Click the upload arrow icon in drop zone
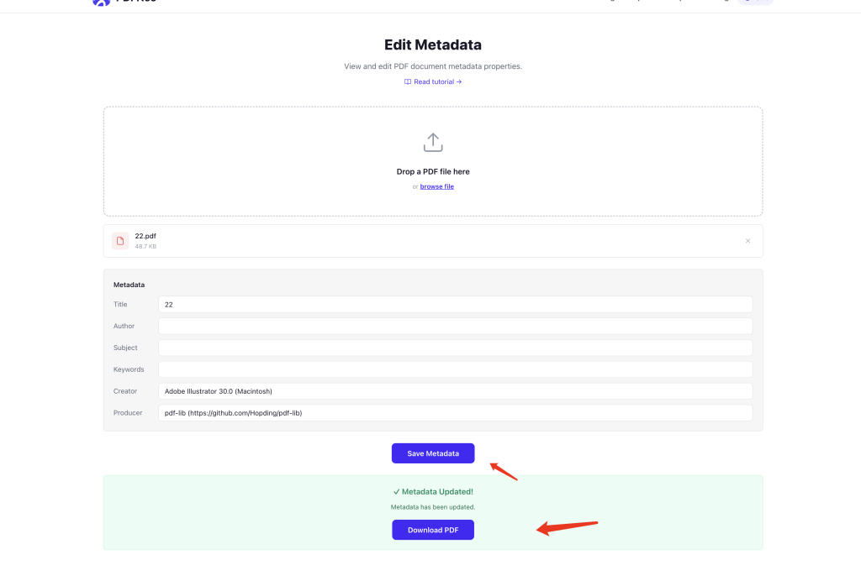The image size is (861, 586). (433, 143)
